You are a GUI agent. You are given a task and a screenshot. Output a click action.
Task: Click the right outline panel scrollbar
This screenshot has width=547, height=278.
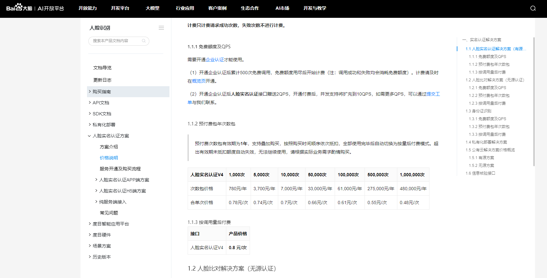[x=534, y=101]
